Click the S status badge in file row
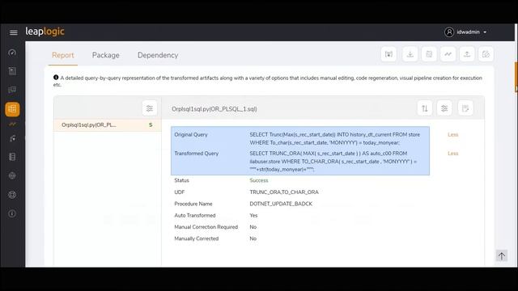 [x=151, y=125]
